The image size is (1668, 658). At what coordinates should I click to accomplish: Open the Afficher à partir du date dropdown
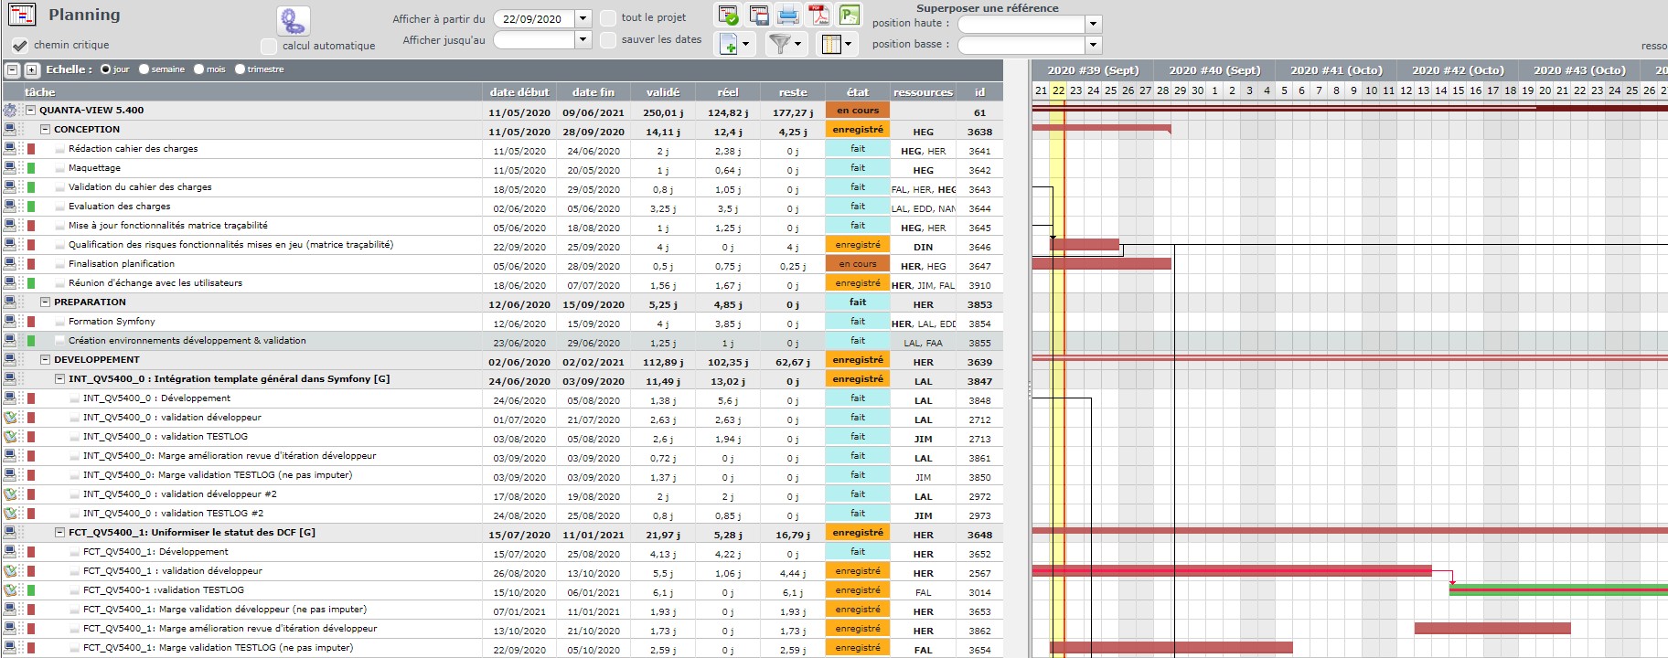(583, 18)
